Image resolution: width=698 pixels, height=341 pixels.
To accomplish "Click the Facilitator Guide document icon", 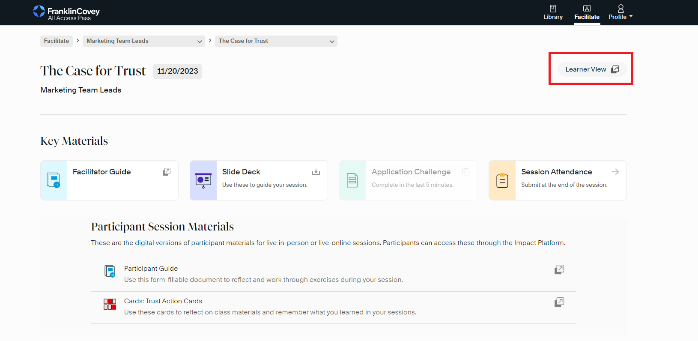I will pyautogui.click(x=54, y=180).
